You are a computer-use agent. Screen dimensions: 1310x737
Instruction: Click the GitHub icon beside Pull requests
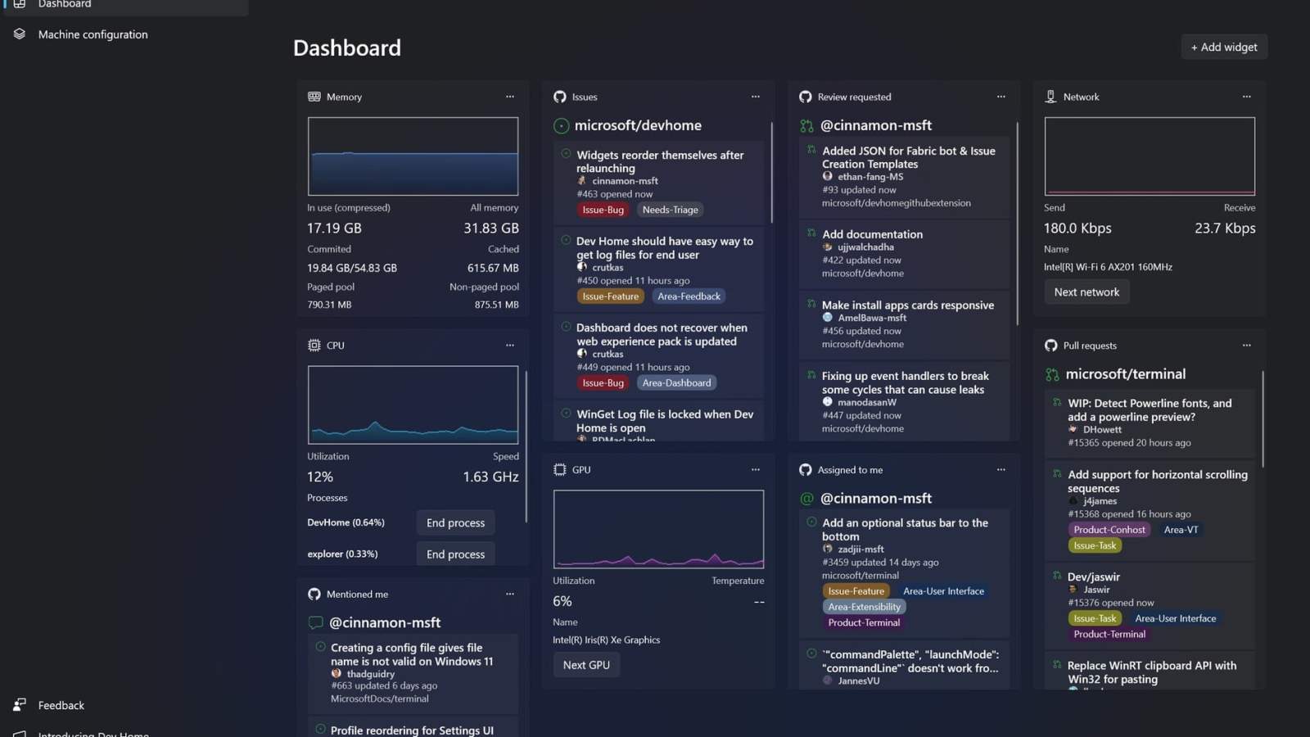[x=1050, y=346]
